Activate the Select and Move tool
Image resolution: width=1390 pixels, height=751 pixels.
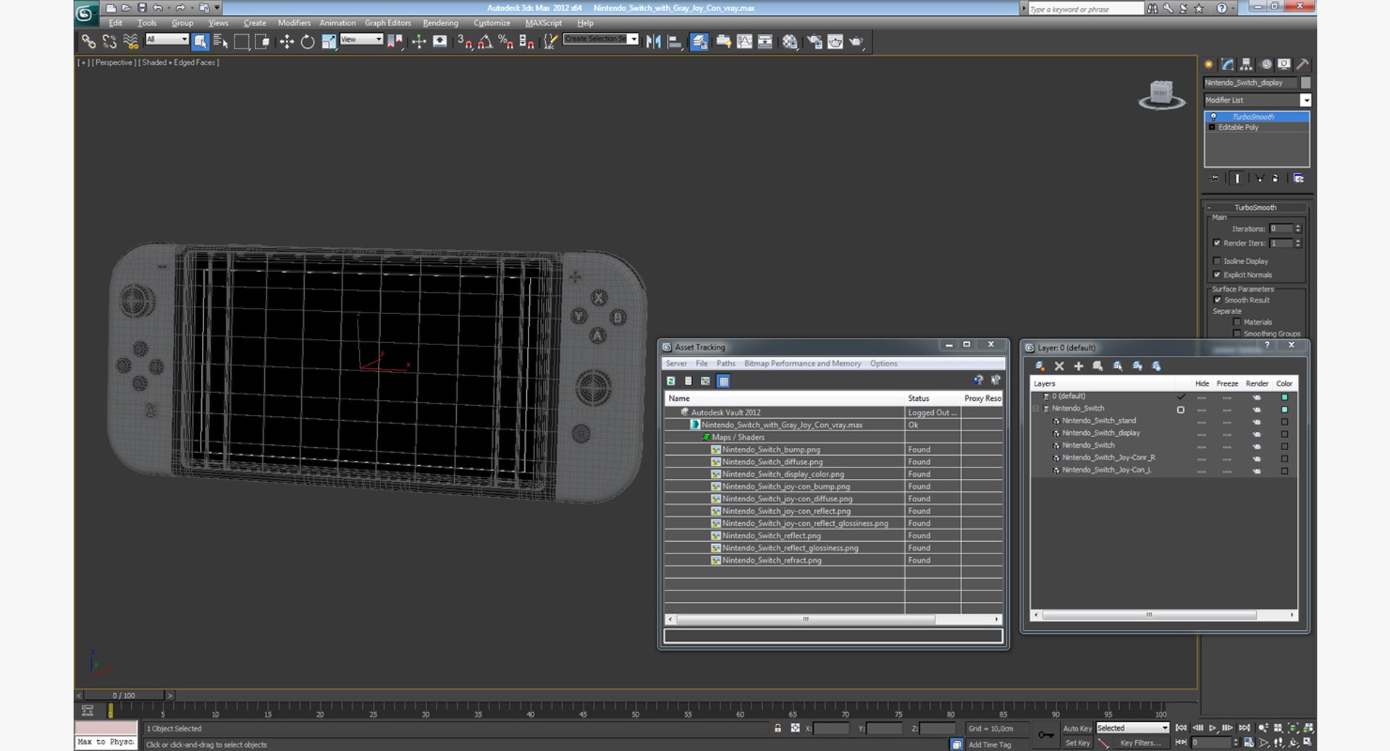click(x=287, y=42)
